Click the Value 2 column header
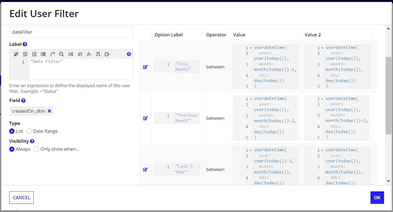The height and width of the screenshot is (212, 393). click(313, 35)
